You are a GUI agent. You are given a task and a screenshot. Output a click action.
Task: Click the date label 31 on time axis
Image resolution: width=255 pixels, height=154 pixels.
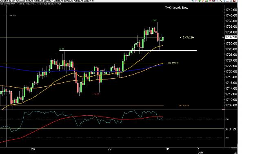(x=168, y=149)
